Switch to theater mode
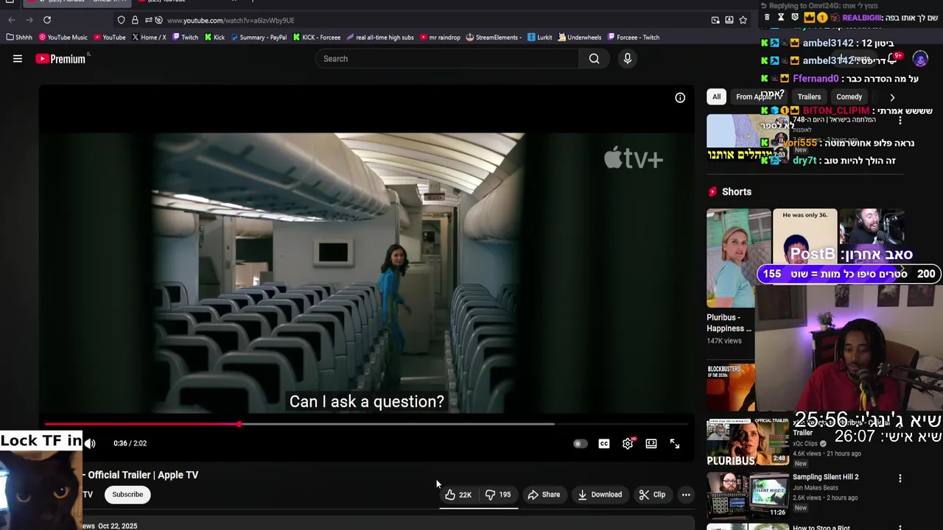This screenshot has width=943, height=530. click(x=651, y=444)
